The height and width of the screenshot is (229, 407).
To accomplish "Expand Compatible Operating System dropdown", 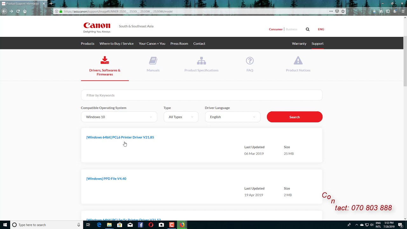I will (x=119, y=117).
